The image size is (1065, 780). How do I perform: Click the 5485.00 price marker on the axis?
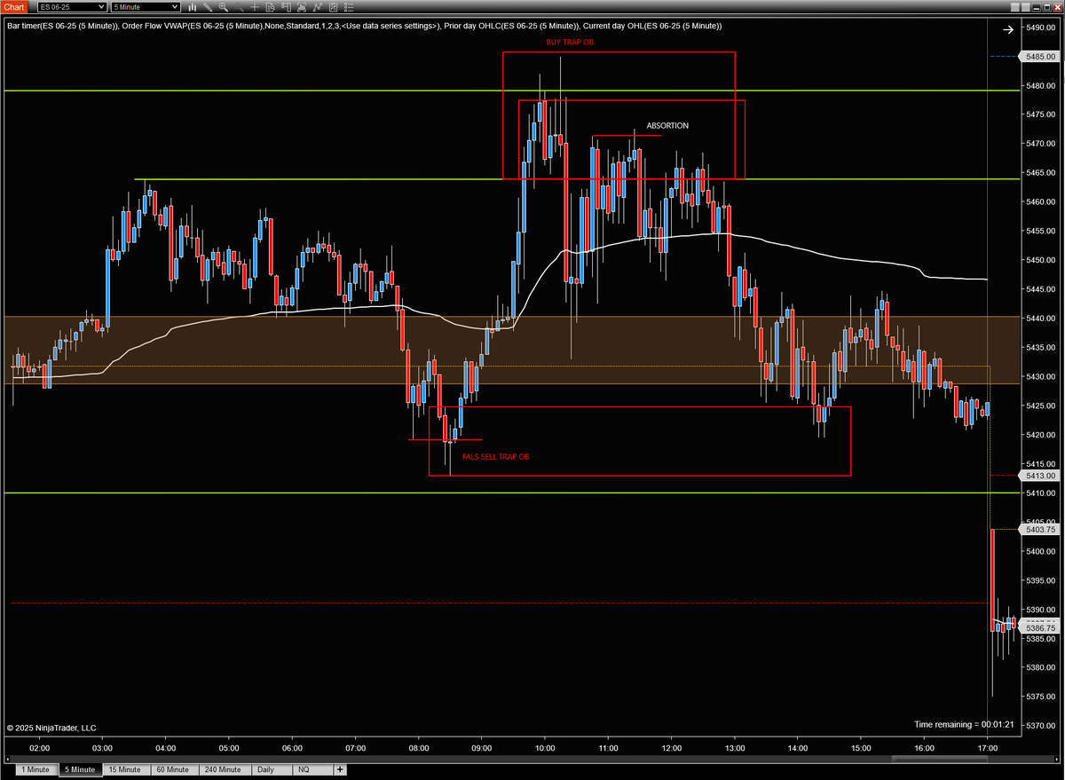(x=1037, y=56)
